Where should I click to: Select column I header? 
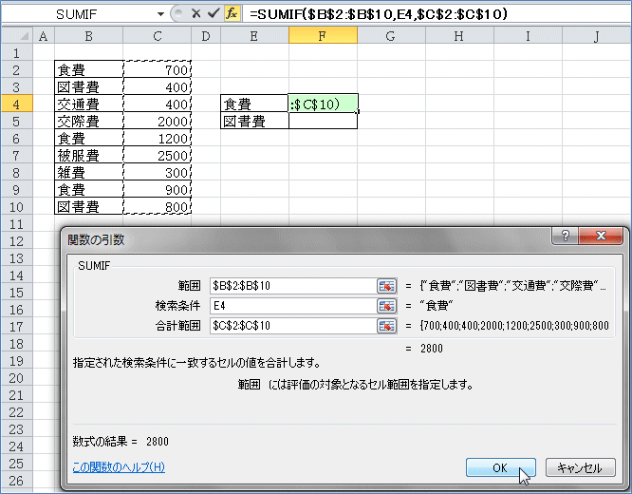point(528,36)
